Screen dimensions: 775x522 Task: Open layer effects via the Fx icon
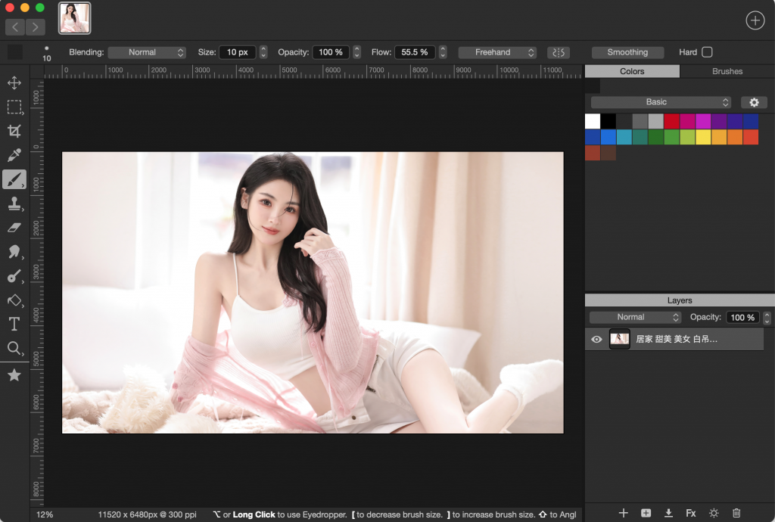pos(691,512)
